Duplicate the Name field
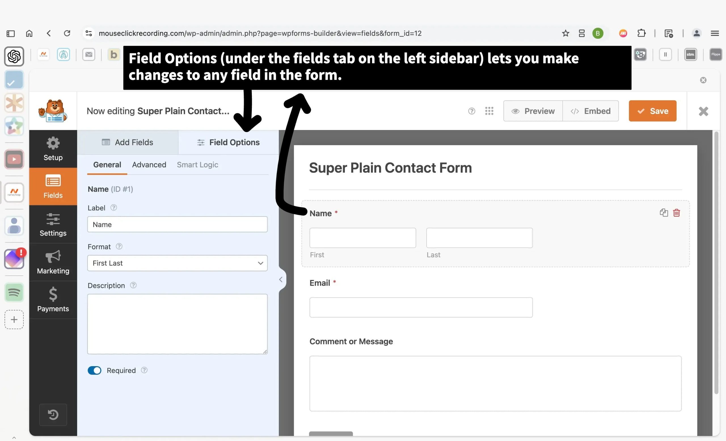The width and height of the screenshot is (726, 441). tap(664, 213)
